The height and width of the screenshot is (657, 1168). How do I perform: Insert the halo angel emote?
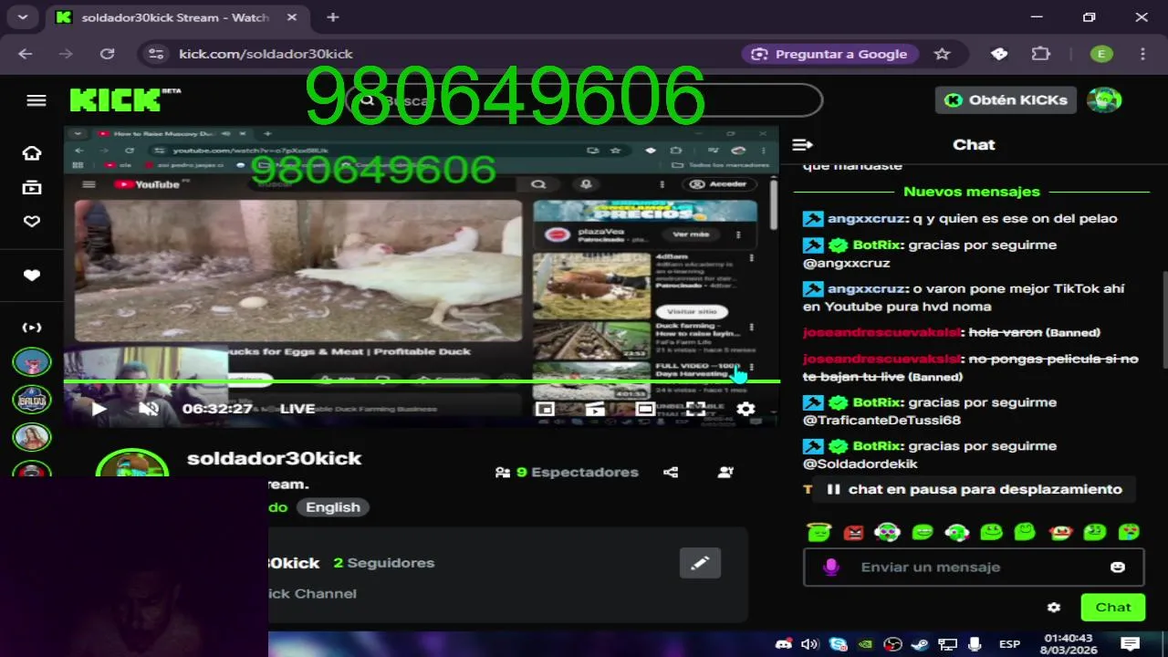819,531
